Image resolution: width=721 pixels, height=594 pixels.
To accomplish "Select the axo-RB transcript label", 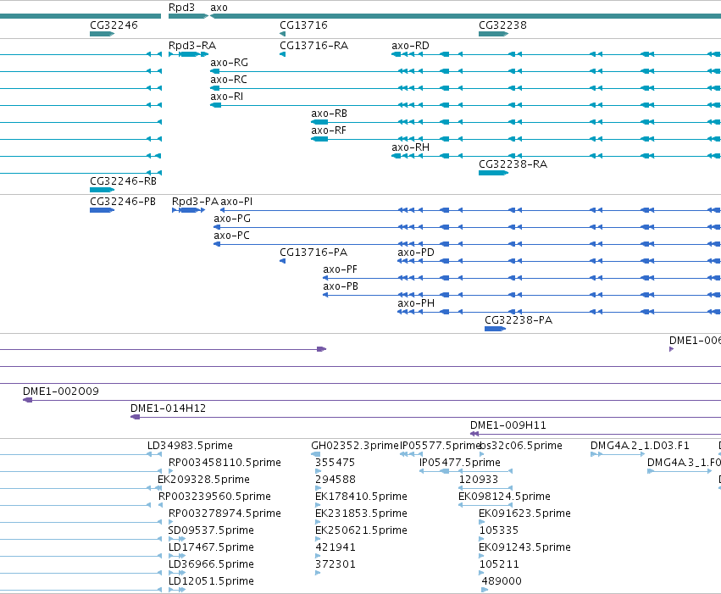I will pos(329,114).
